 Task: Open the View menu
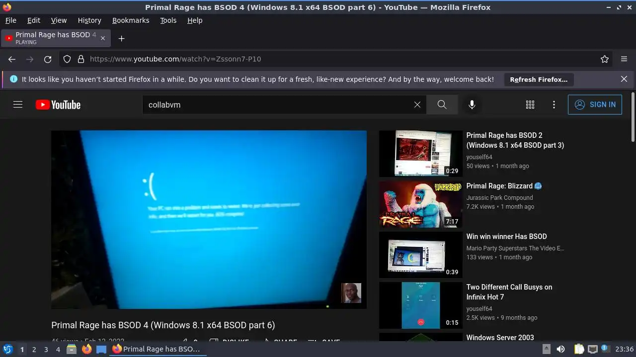coord(59,20)
